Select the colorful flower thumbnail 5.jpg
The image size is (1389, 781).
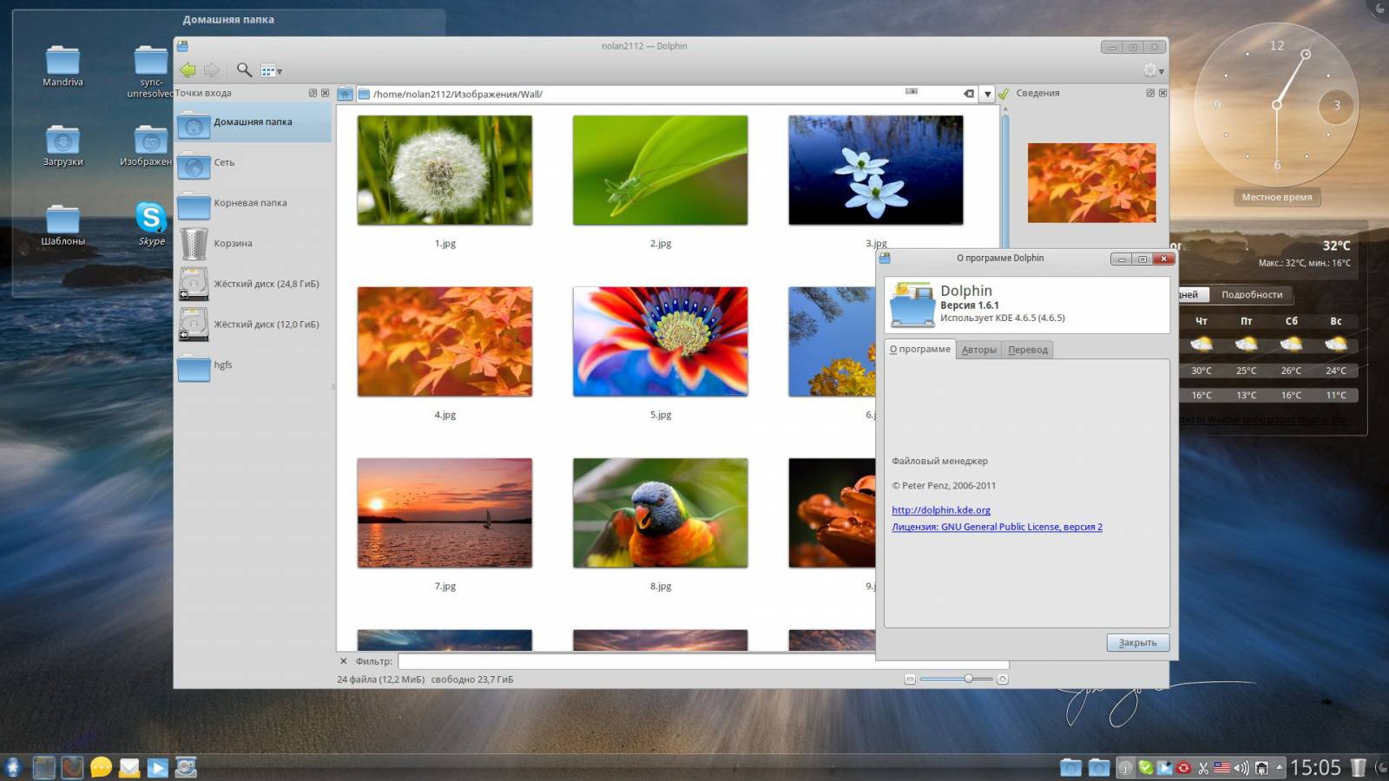point(660,342)
